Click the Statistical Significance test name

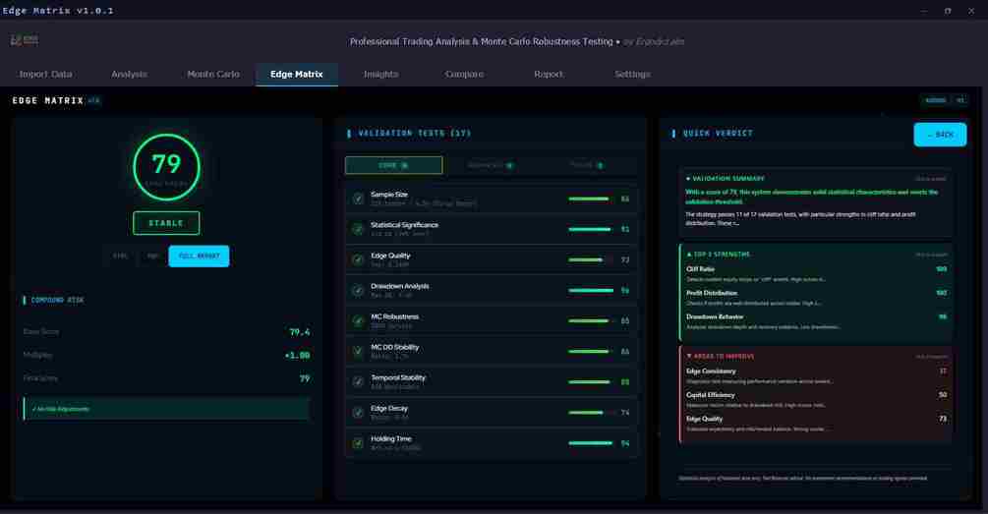[404, 225]
